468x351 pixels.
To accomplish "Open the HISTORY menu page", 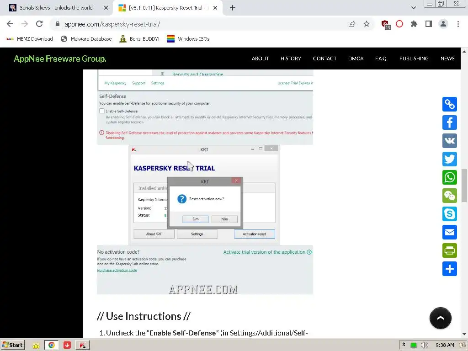I will [291, 58].
